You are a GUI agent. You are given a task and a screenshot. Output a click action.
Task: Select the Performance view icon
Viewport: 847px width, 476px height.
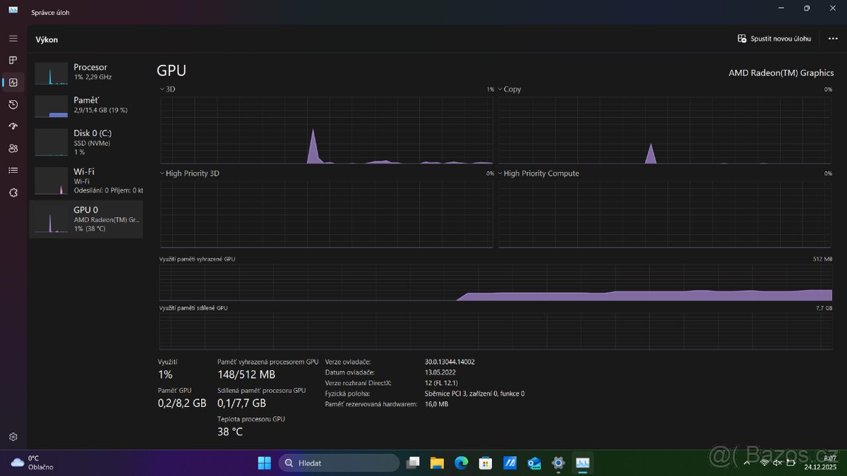pos(13,82)
